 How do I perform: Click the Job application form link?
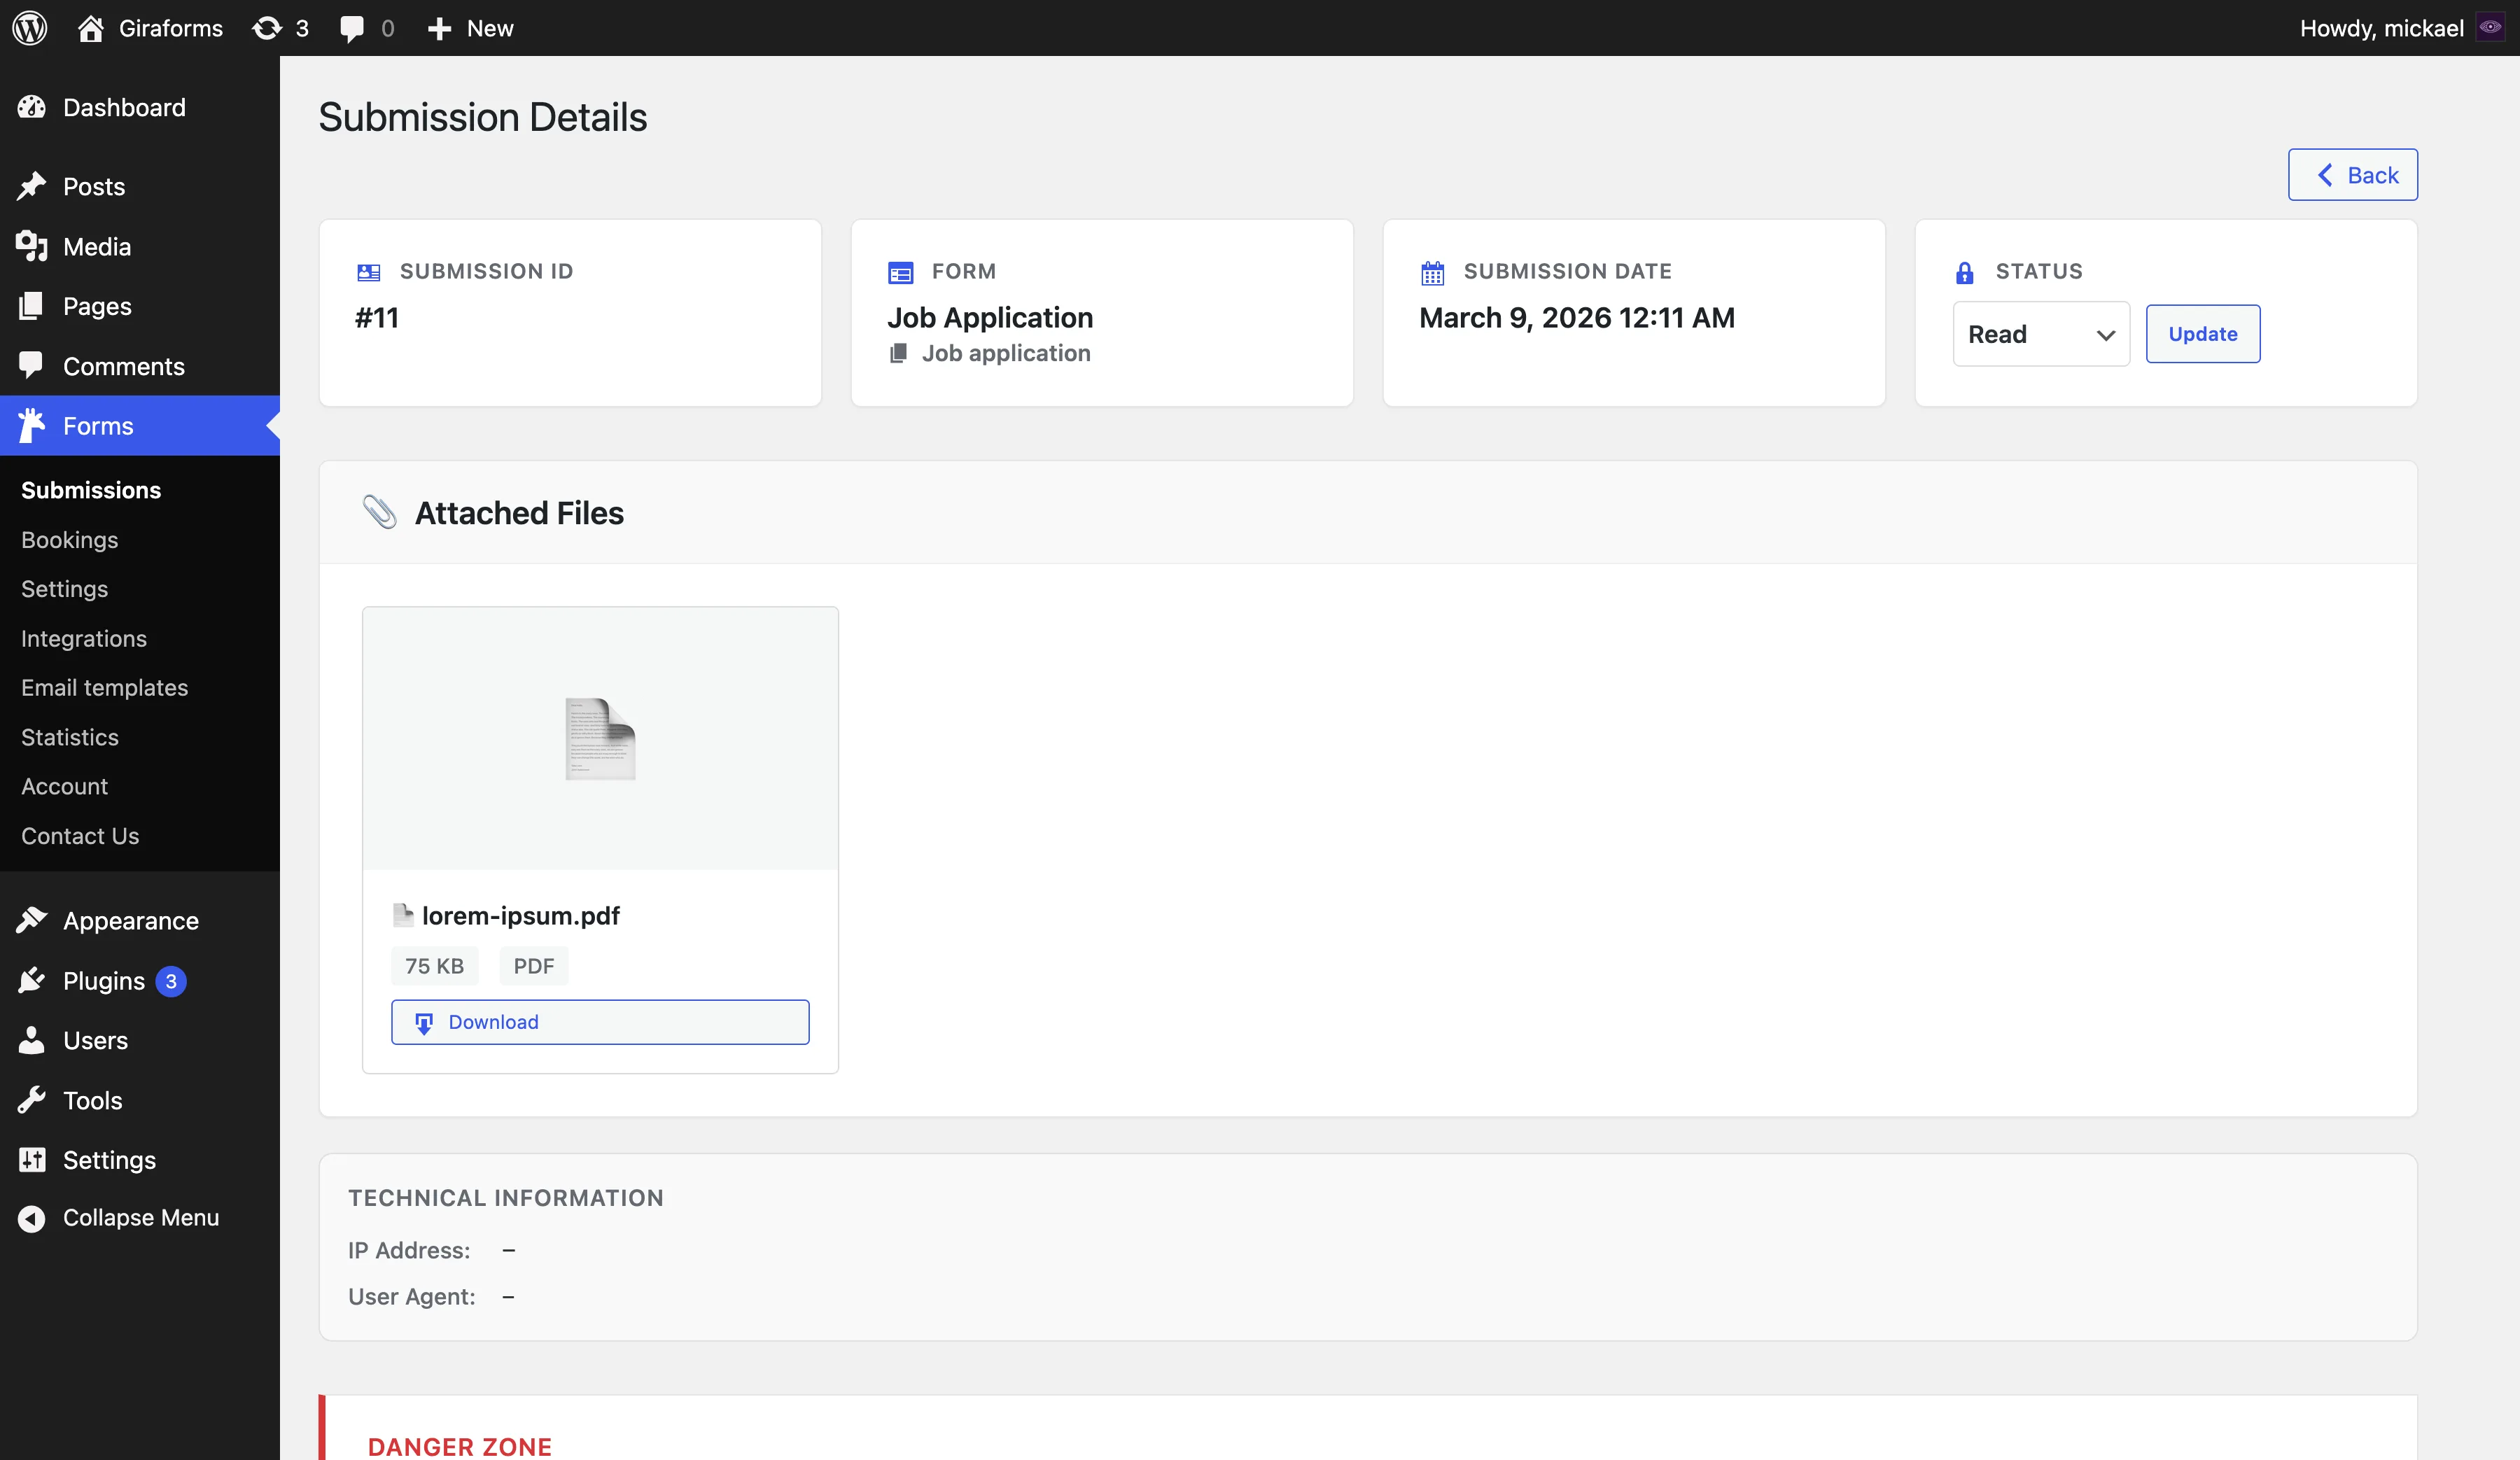pos(1005,352)
